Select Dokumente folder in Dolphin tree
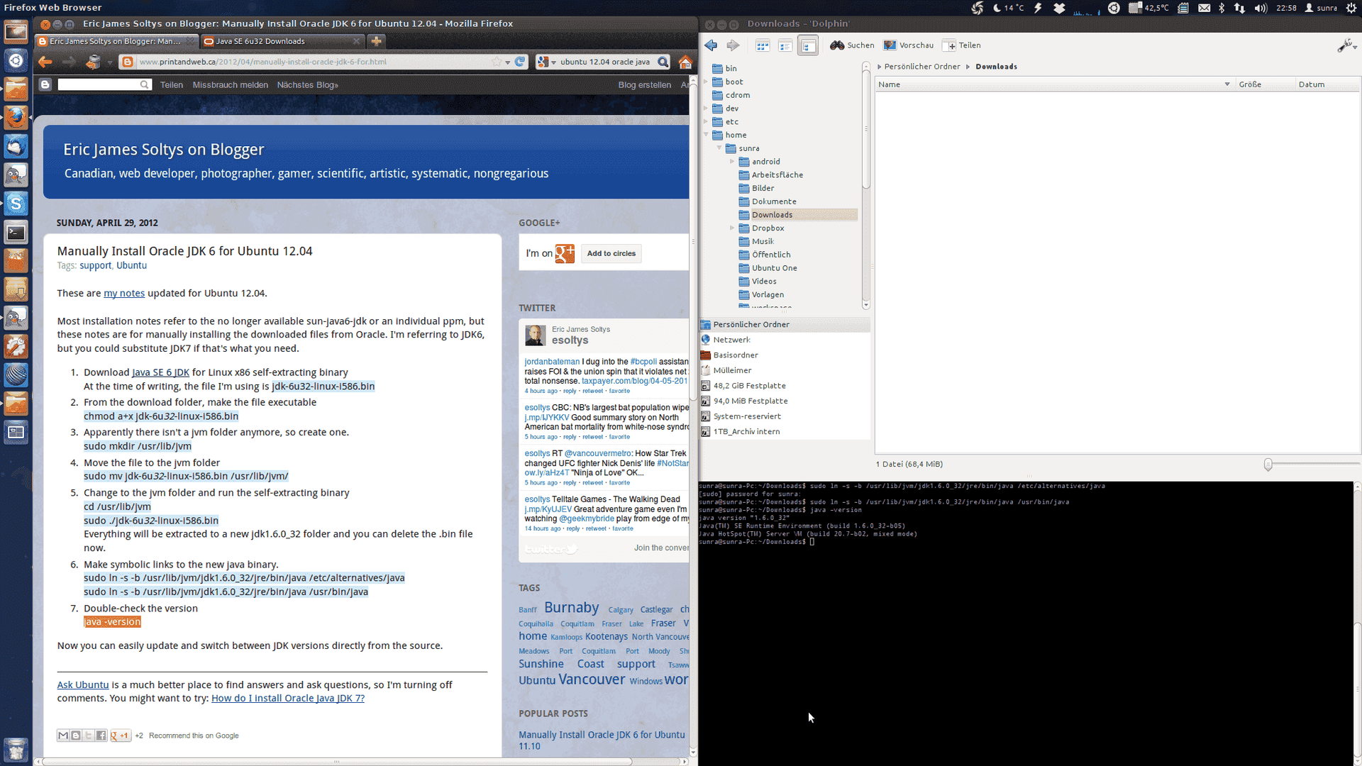Viewport: 1362px width, 766px height. (x=774, y=201)
